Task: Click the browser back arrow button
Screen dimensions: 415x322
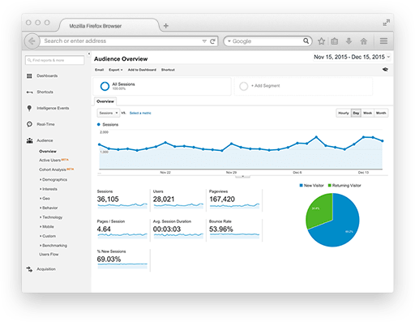Action: coord(32,41)
